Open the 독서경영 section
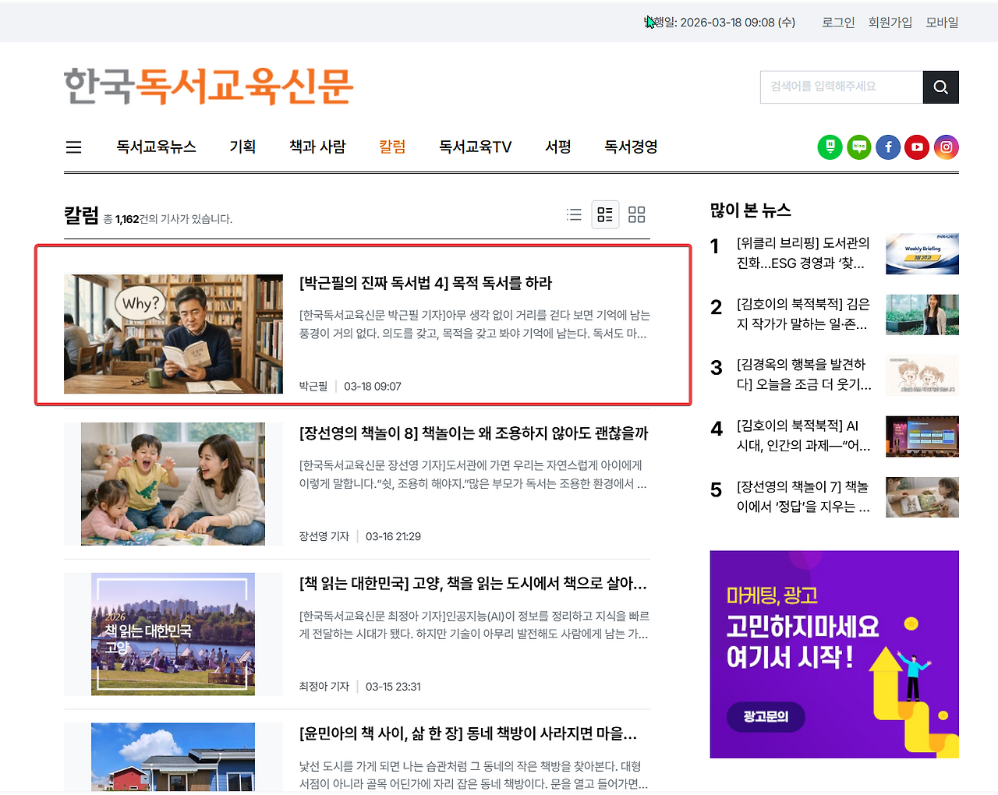The height and width of the screenshot is (795, 998). (632, 147)
